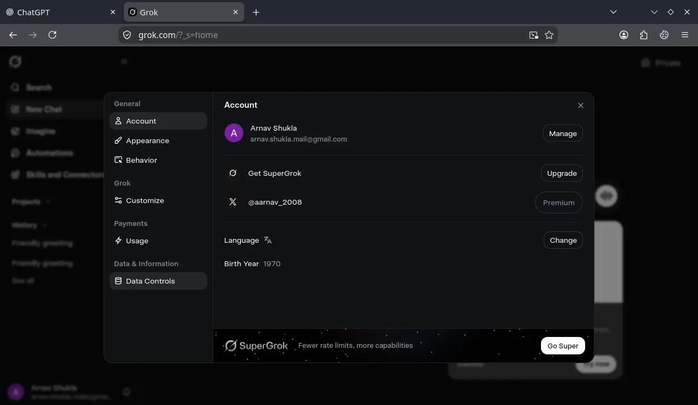The width and height of the screenshot is (698, 405).
Task: Click the Private mode button at top right
Action: [x=661, y=63]
